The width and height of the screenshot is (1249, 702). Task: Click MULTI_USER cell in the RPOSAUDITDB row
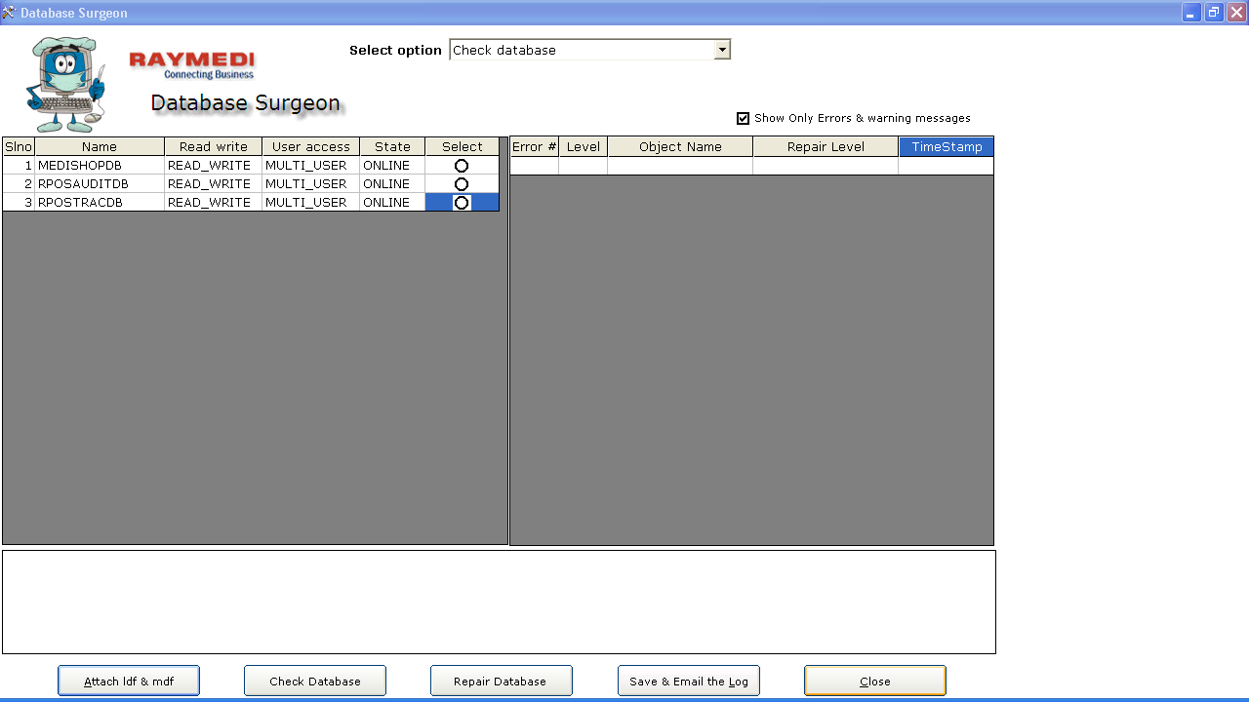(311, 184)
